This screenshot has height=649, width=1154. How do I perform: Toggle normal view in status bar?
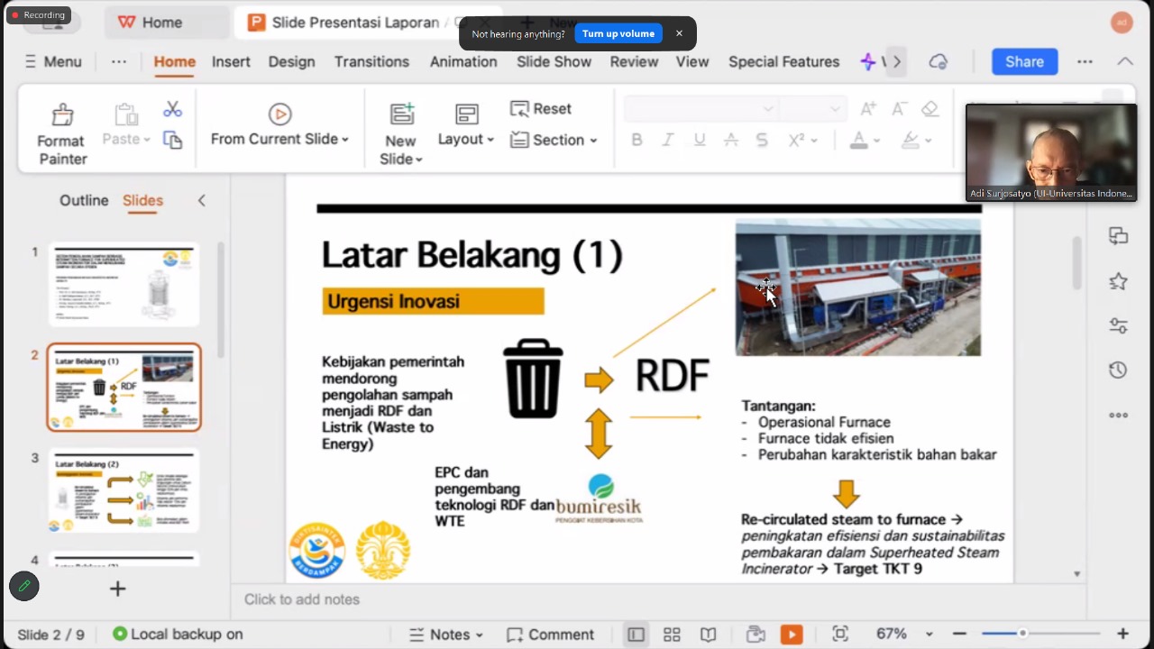click(x=636, y=635)
